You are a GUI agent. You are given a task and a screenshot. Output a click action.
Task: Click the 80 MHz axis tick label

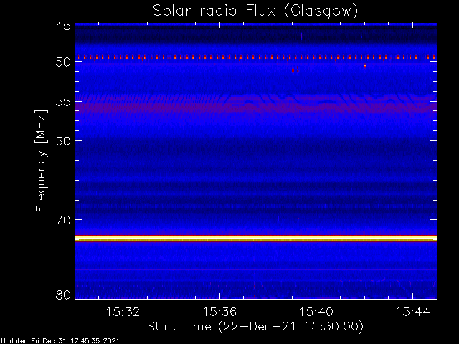63,295
